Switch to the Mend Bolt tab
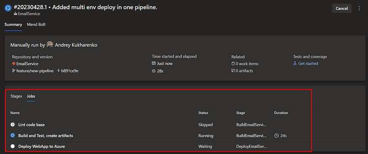The height and width of the screenshot is (154, 368). (x=36, y=25)
